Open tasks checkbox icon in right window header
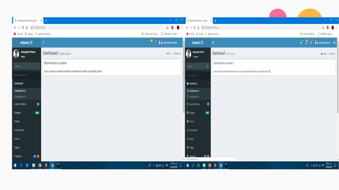 (301, 43)
